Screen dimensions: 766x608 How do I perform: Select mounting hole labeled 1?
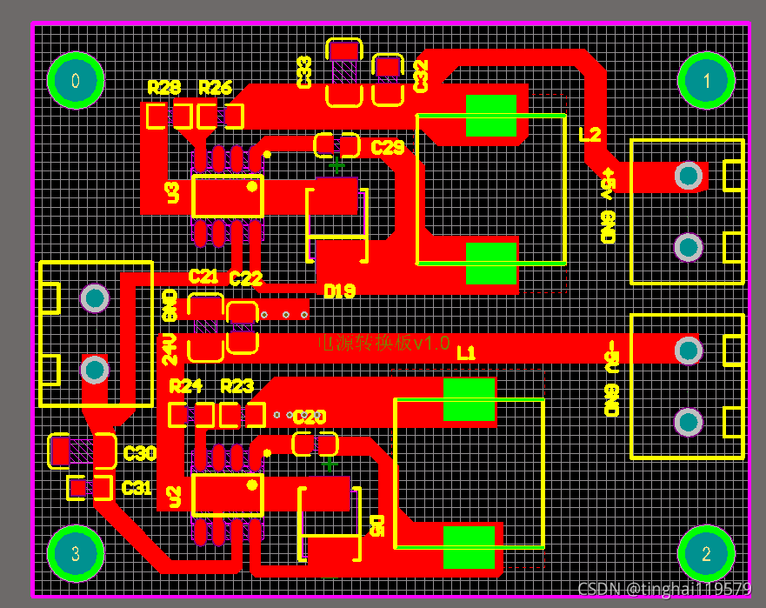click(x=706, y=80)
